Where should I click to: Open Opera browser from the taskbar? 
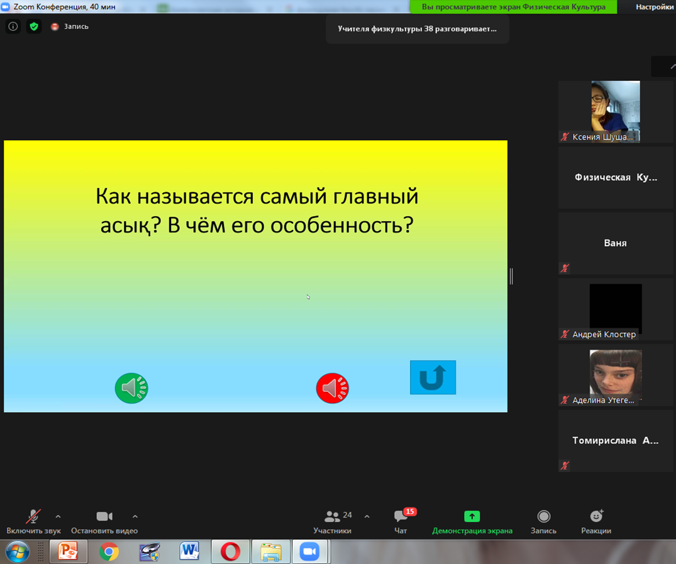click(230, 551)
